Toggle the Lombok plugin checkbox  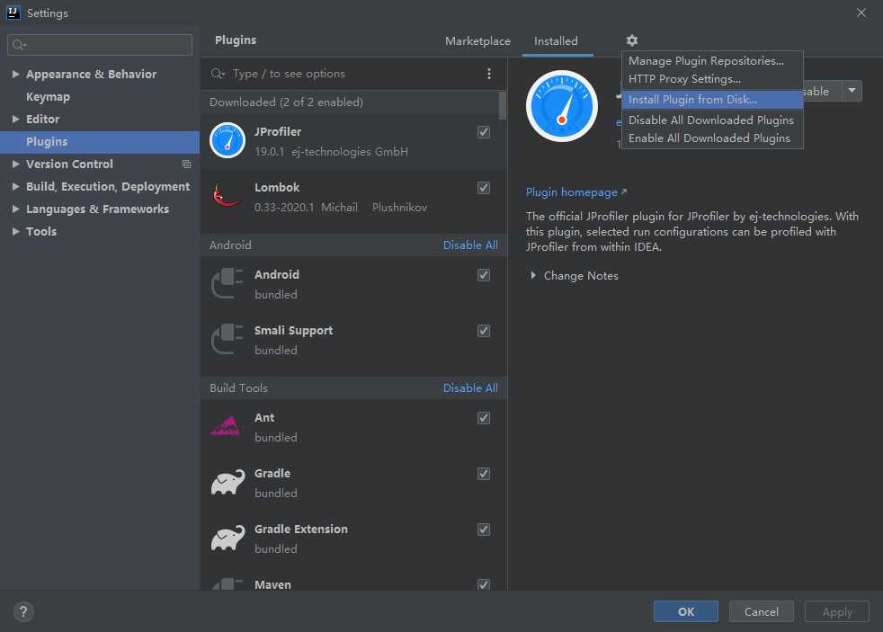[483, 187]
